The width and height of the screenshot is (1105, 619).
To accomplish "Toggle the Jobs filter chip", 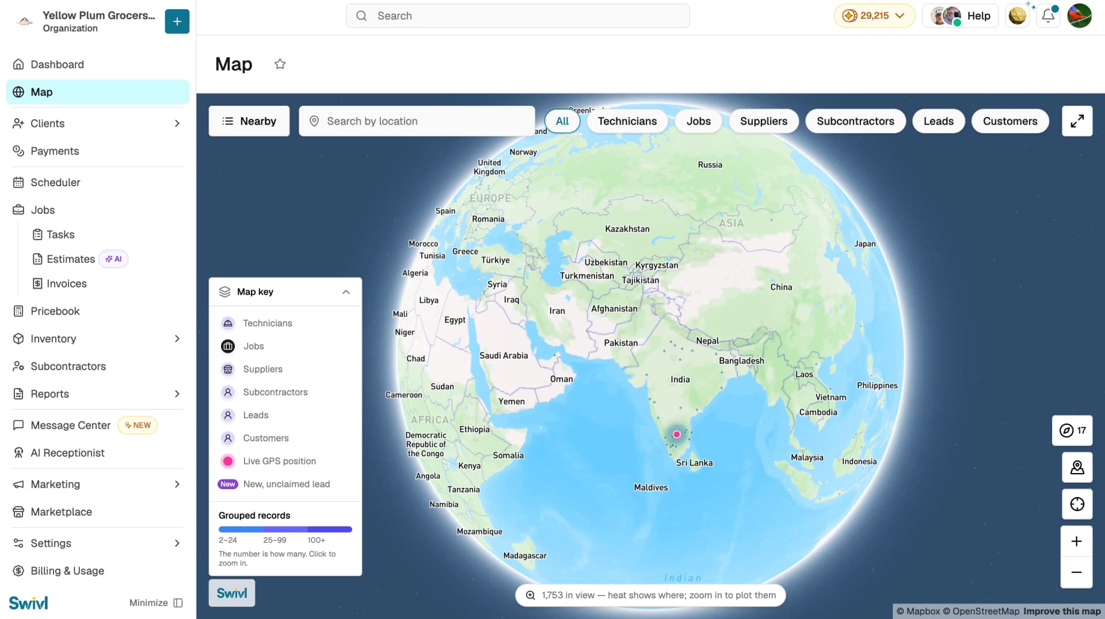I will tap(698, 121).
